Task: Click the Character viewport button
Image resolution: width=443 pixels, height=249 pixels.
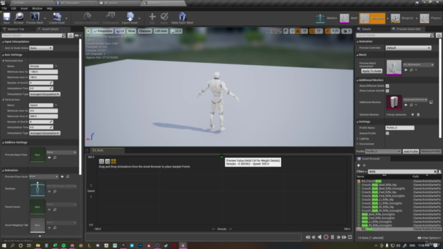Action: coord(145,31)
